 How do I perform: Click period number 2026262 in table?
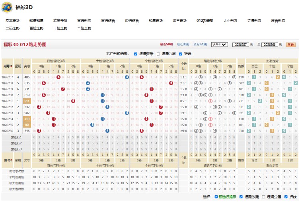pos(7,107)
